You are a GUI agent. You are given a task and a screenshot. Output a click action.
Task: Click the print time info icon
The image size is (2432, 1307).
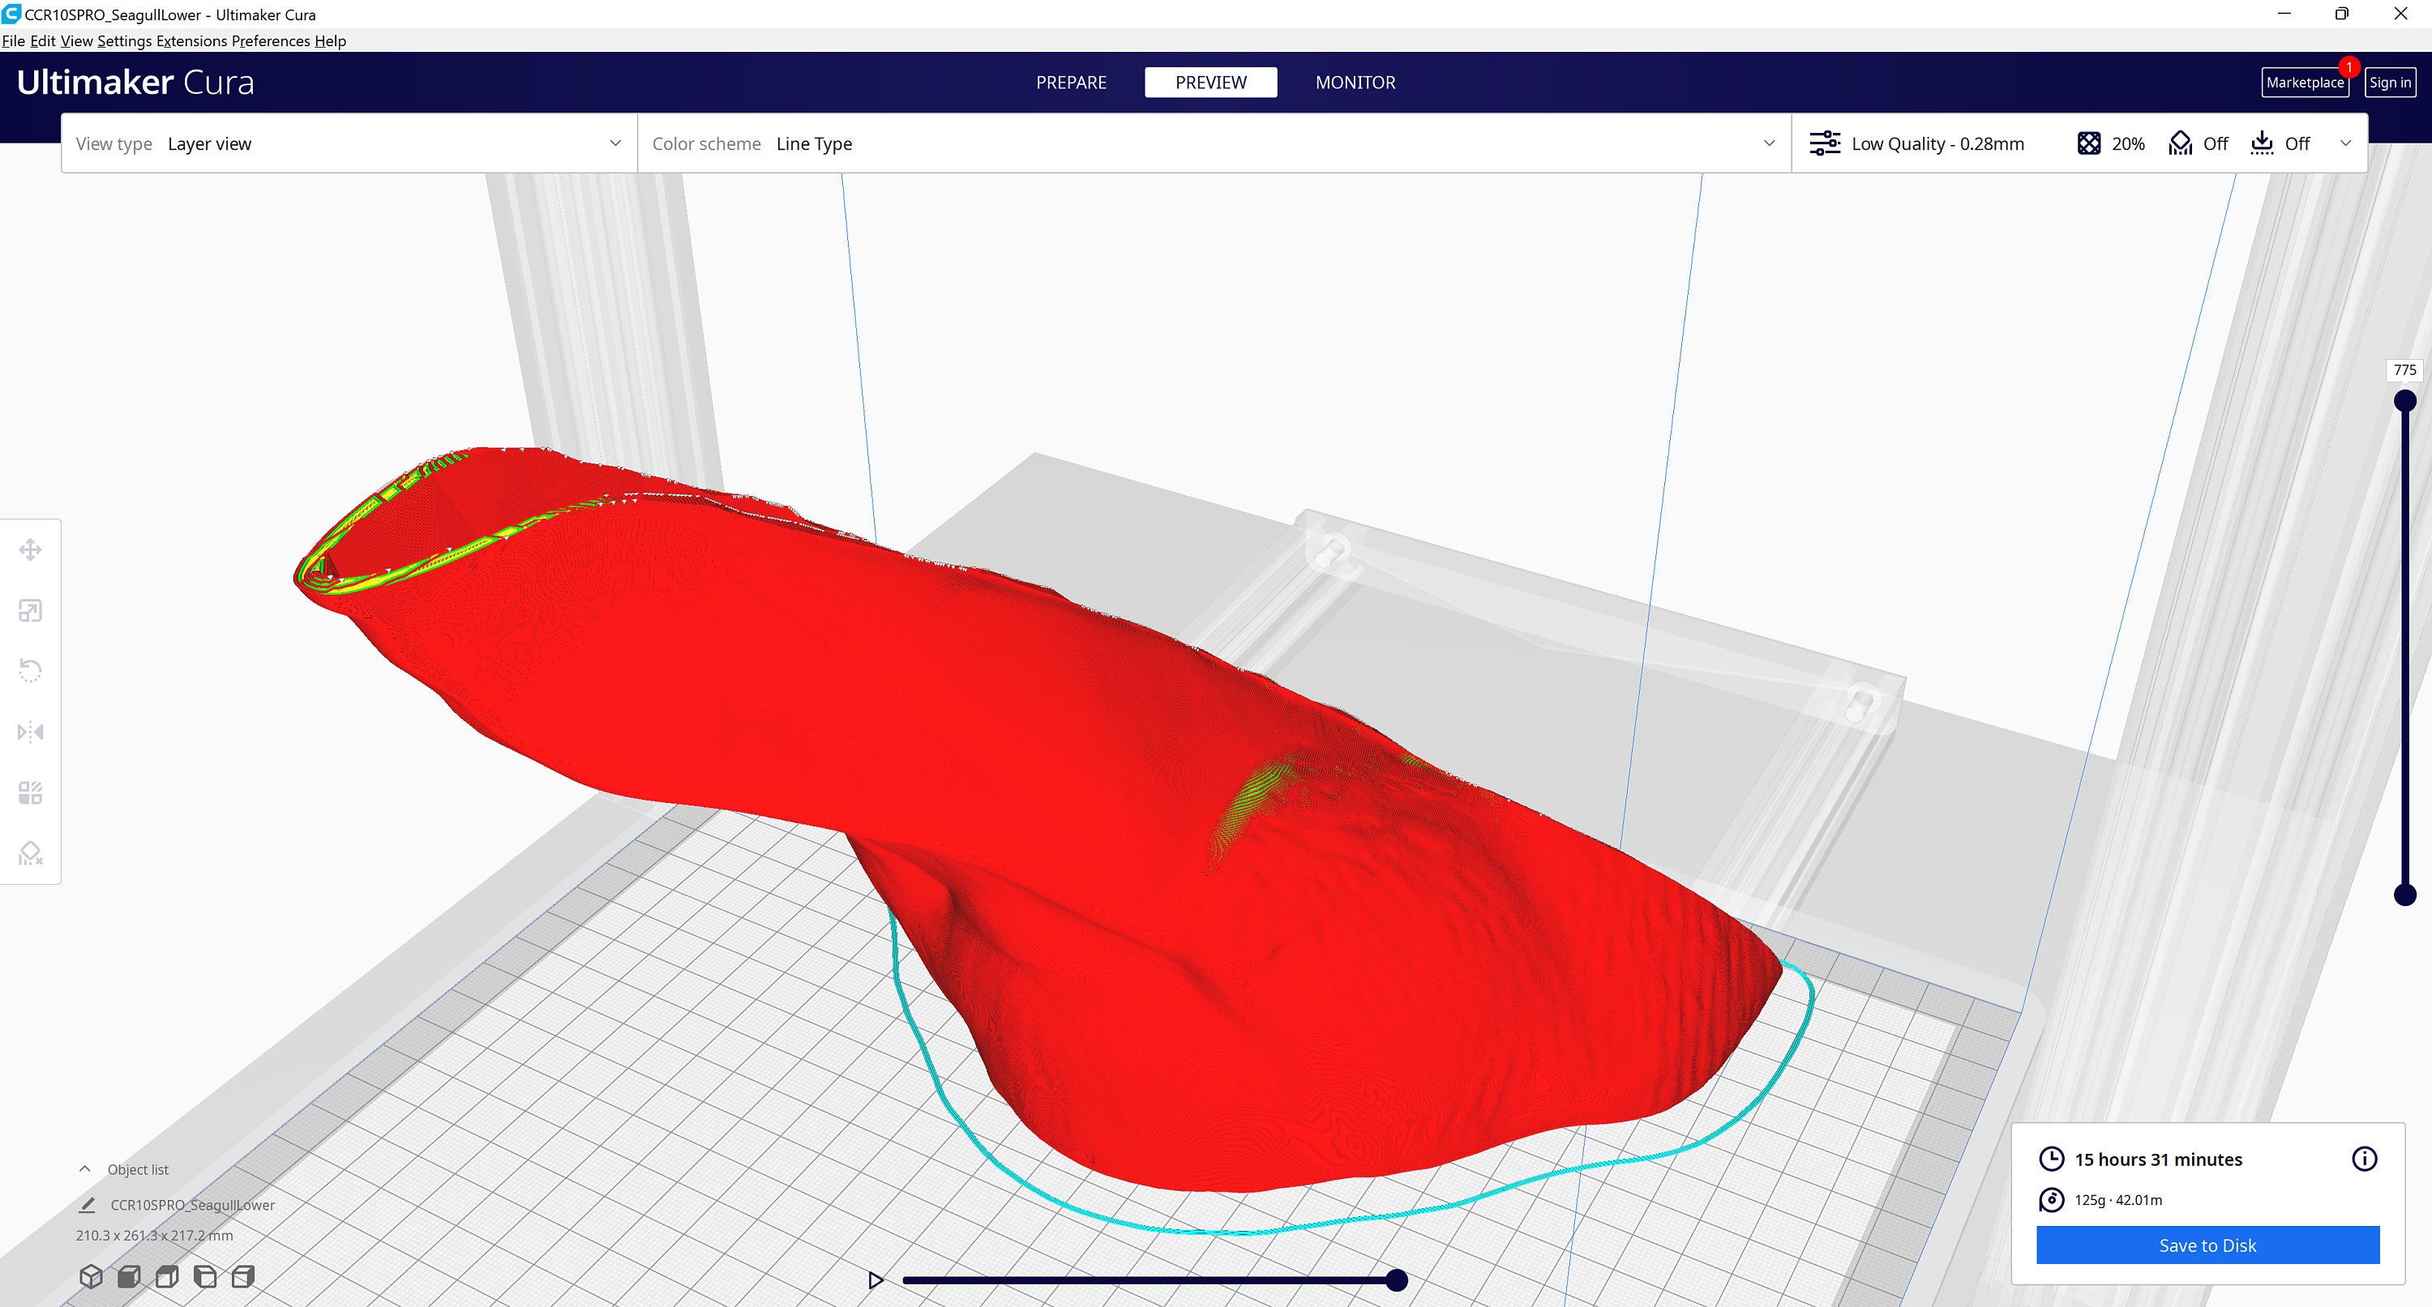2364,1159
